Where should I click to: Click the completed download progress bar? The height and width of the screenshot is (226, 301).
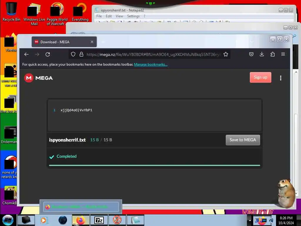155,165
